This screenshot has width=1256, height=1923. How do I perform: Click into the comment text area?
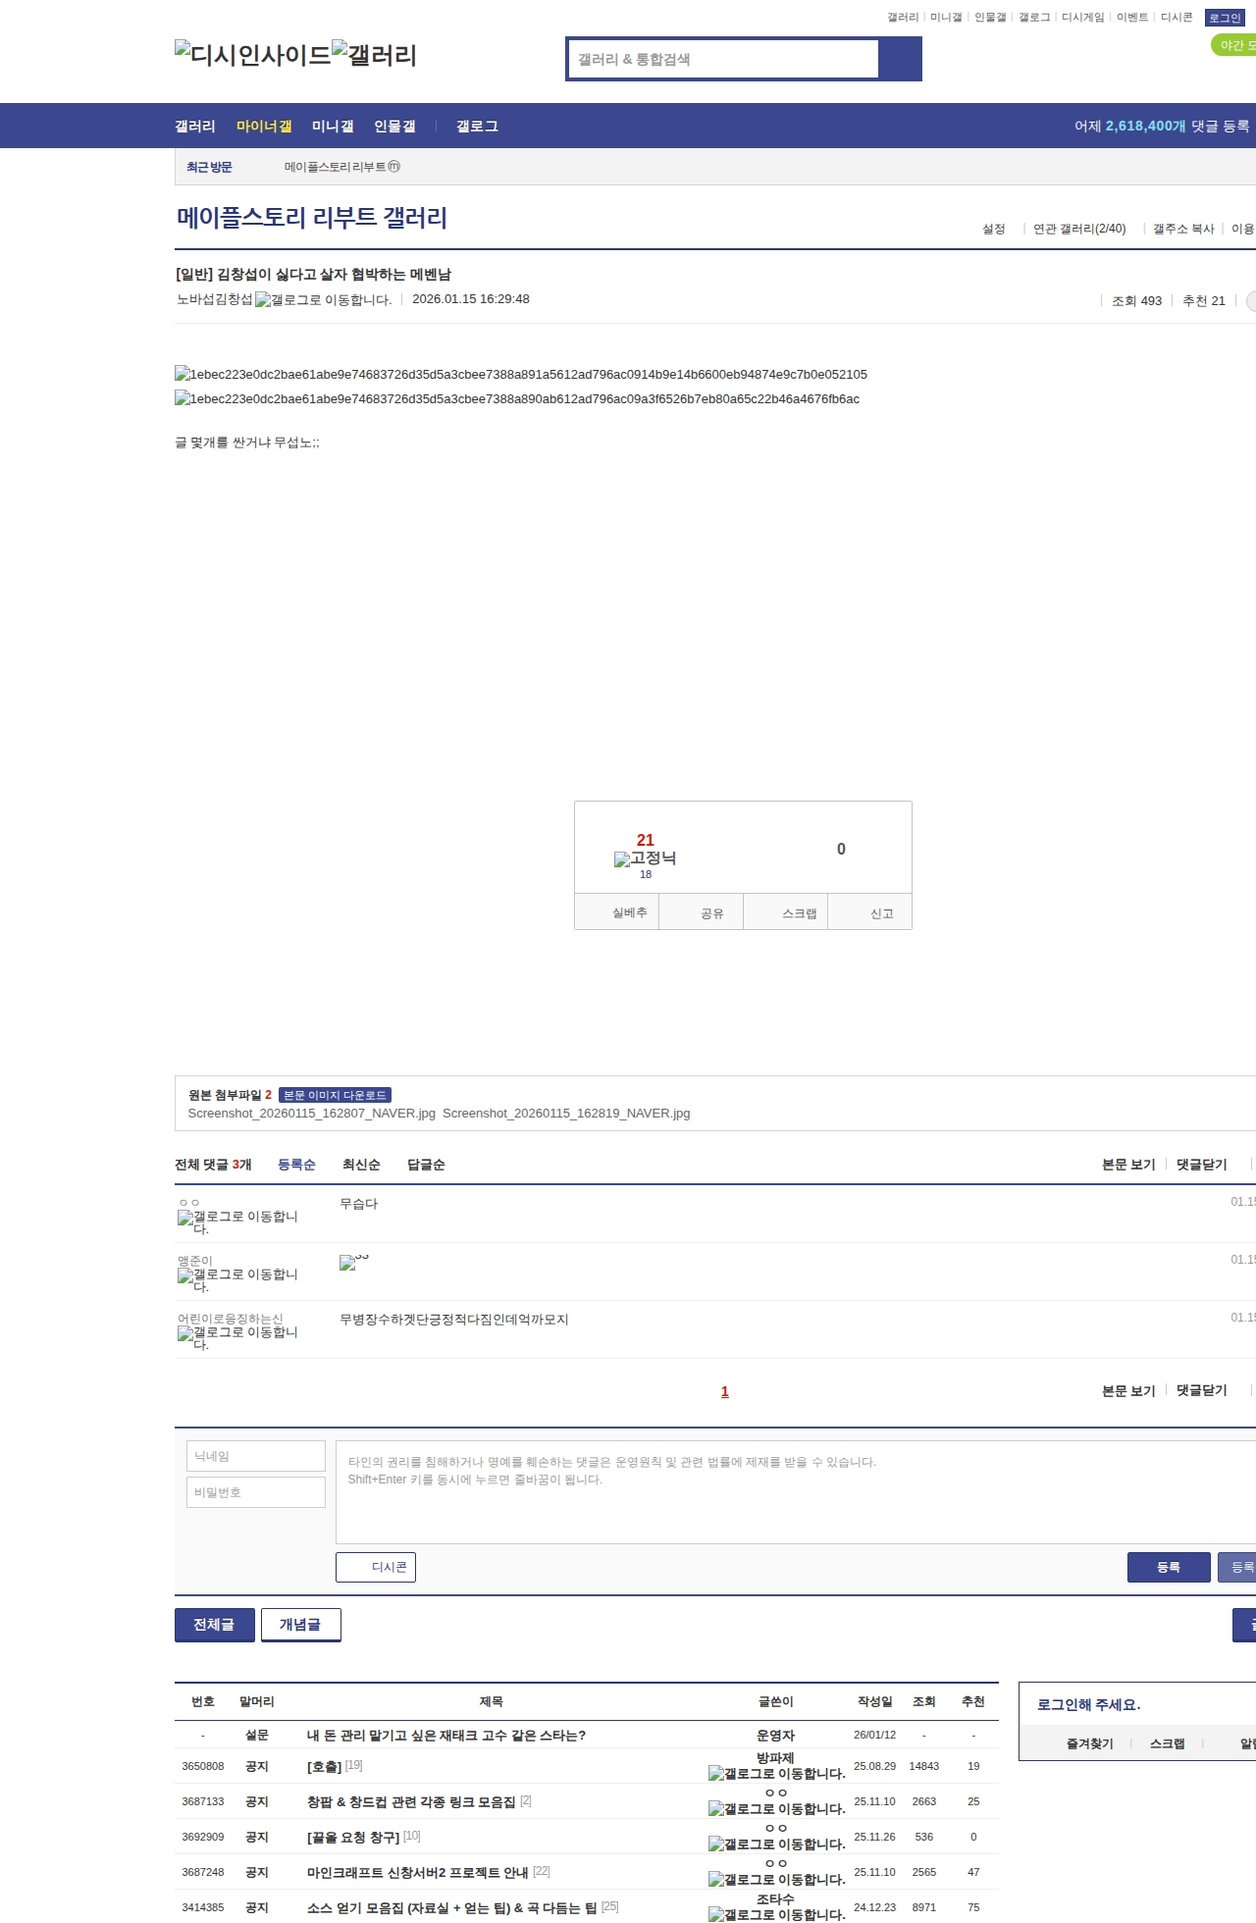[796, 1492]
